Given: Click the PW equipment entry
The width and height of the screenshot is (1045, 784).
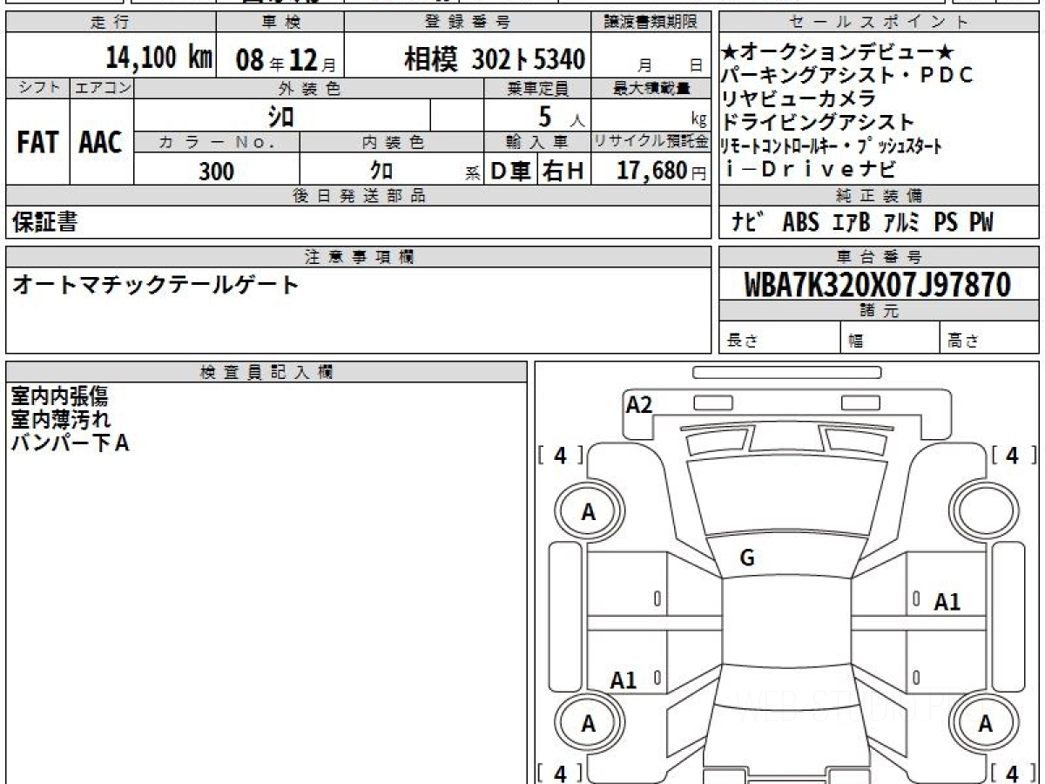Looking at the screenshot, I should tap(981, 222).
